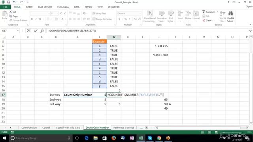Toggle Italic formatting button
This screenshot has height=142, width=253.
click(x=36, y=19)
